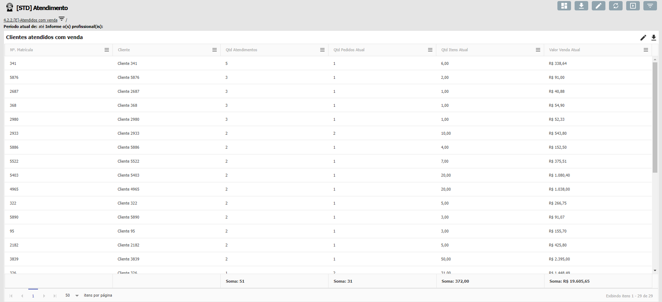Go to the next page arrow
This screenshot has width=662, height=302.
(x=44, y=296)
